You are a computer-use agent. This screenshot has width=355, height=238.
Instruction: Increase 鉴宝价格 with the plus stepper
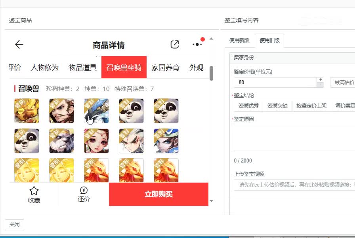pos(321,80)
